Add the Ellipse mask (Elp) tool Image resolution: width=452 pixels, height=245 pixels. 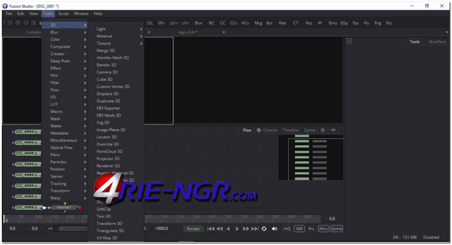point(355,23)
